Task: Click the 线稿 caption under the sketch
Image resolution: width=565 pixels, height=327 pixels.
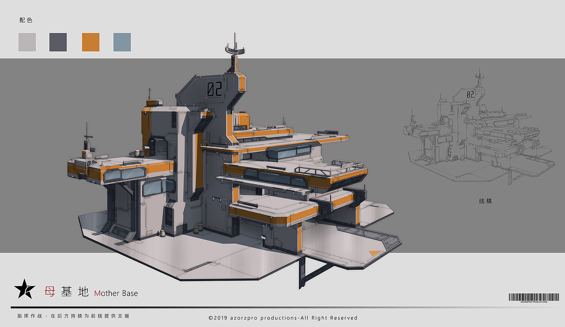Action: (485, 201)
